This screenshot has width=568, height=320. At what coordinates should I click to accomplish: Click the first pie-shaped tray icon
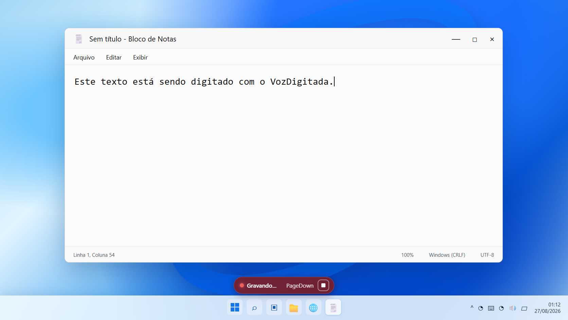pyautogui.click(x=481, y=308)
